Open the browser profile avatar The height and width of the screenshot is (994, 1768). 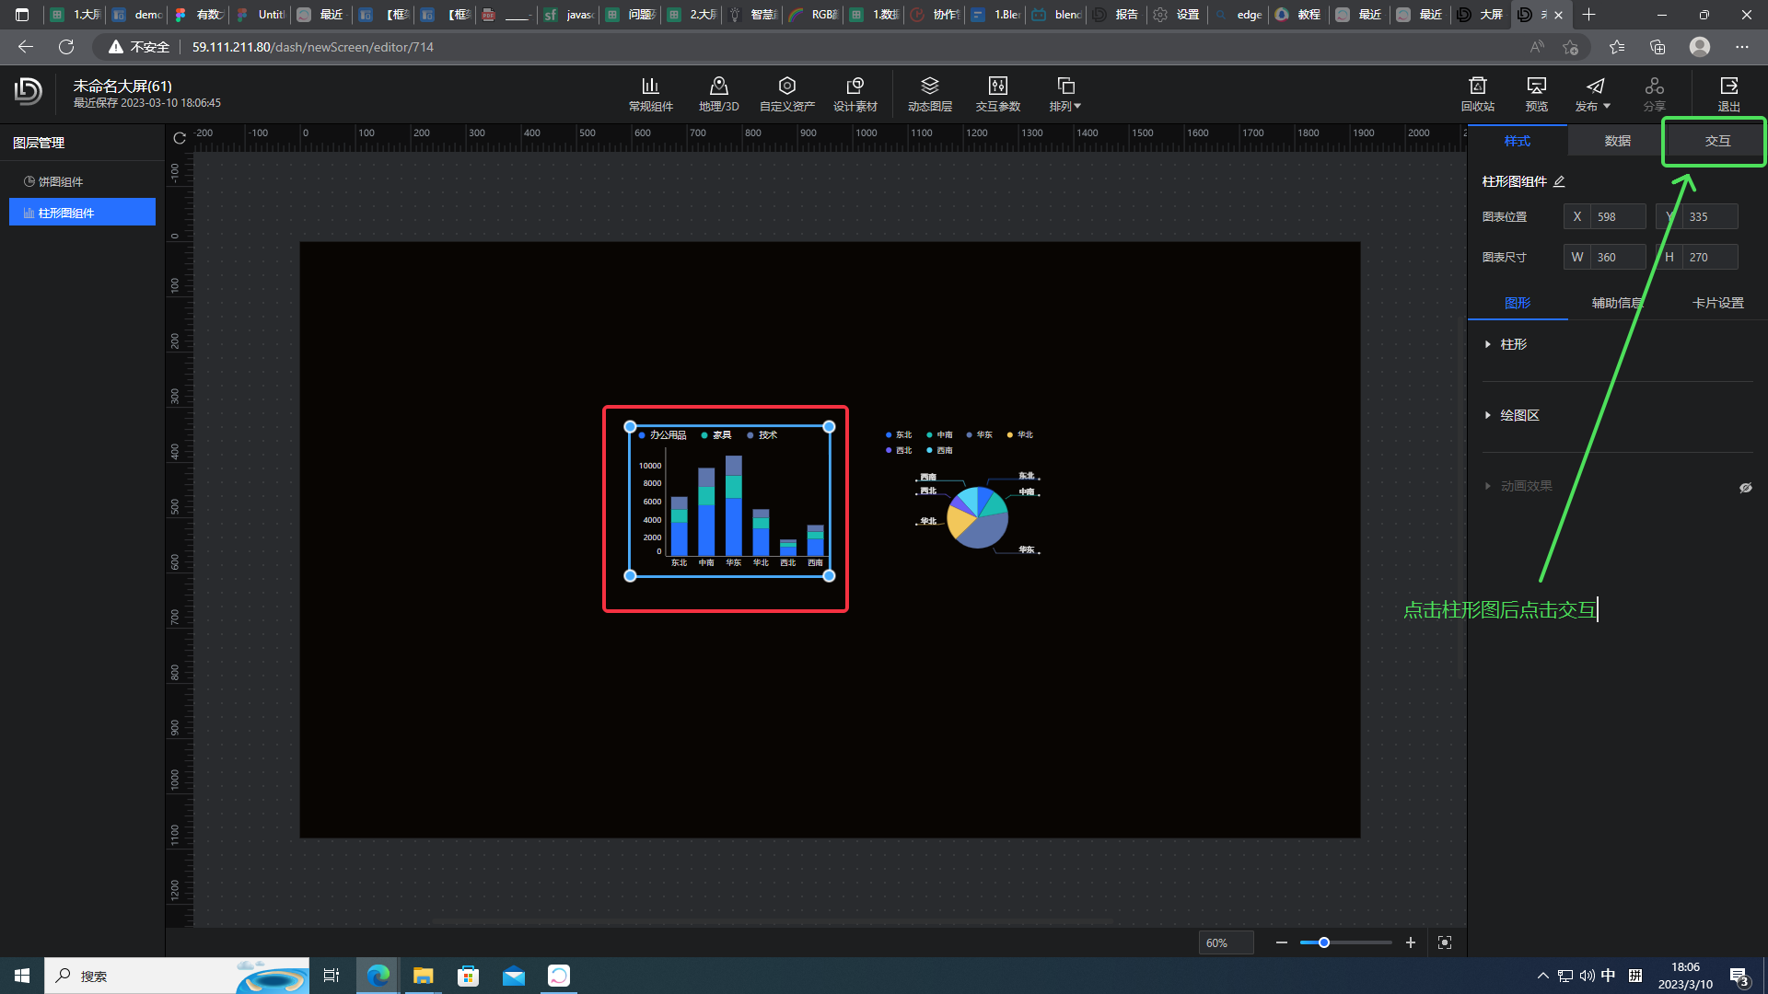coord(1700,47)
